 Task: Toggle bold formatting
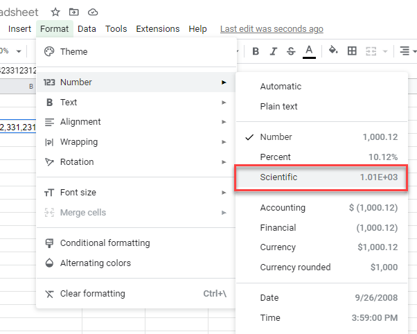[x=256, y=51]
